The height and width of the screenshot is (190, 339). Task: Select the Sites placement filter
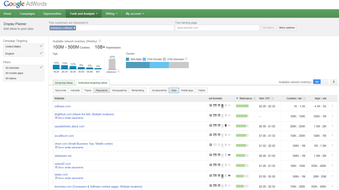[x=174, y=90]
